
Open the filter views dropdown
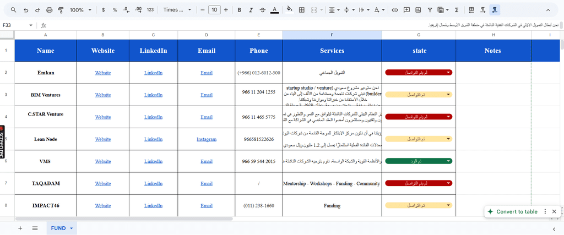443,10
